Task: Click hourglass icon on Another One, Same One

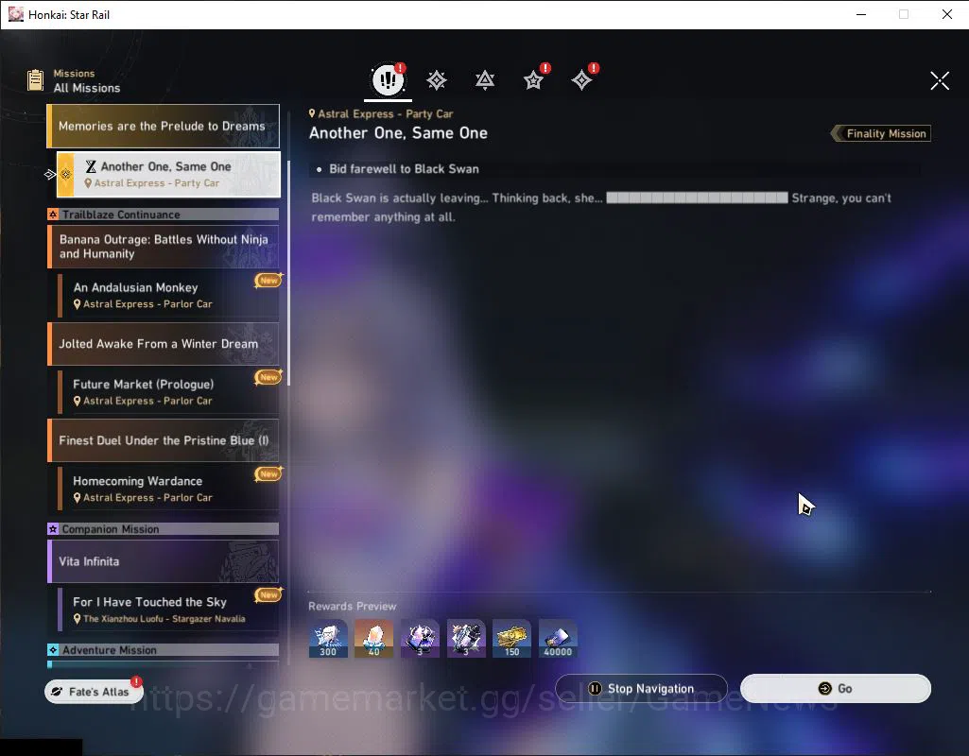Action: (x=91, y=166)
